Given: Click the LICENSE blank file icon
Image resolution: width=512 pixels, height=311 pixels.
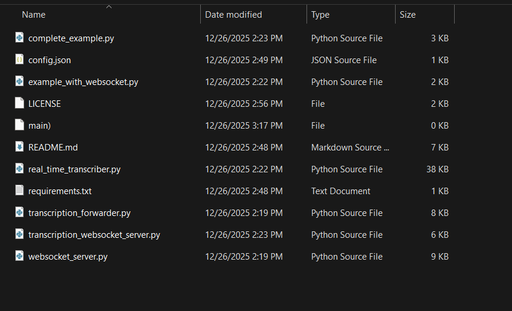Looking at the screenshot, I should (x=19, y=103).
